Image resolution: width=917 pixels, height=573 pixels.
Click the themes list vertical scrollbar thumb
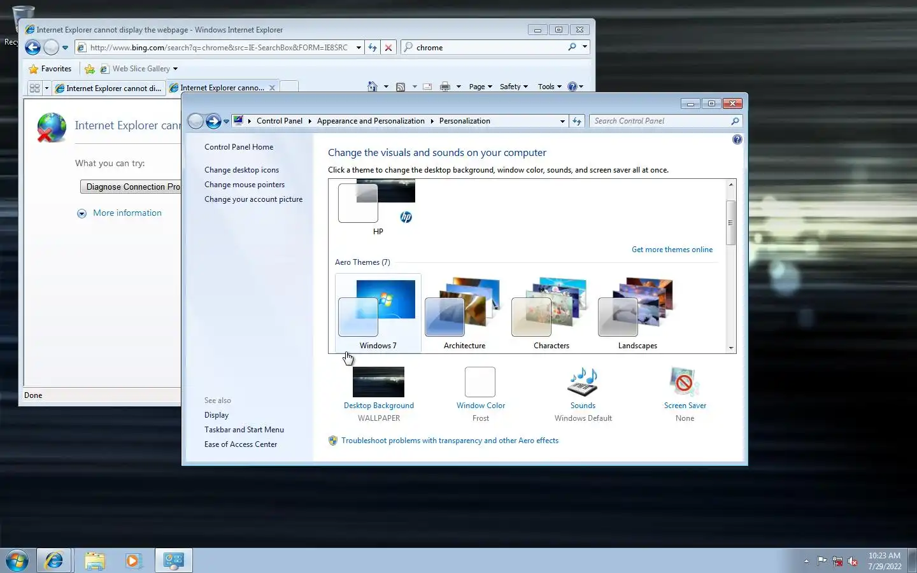tap(730, 222)
